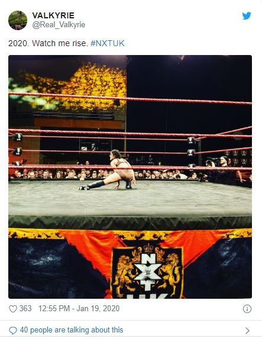Click the speech bubble reply icon

[13, 330]
